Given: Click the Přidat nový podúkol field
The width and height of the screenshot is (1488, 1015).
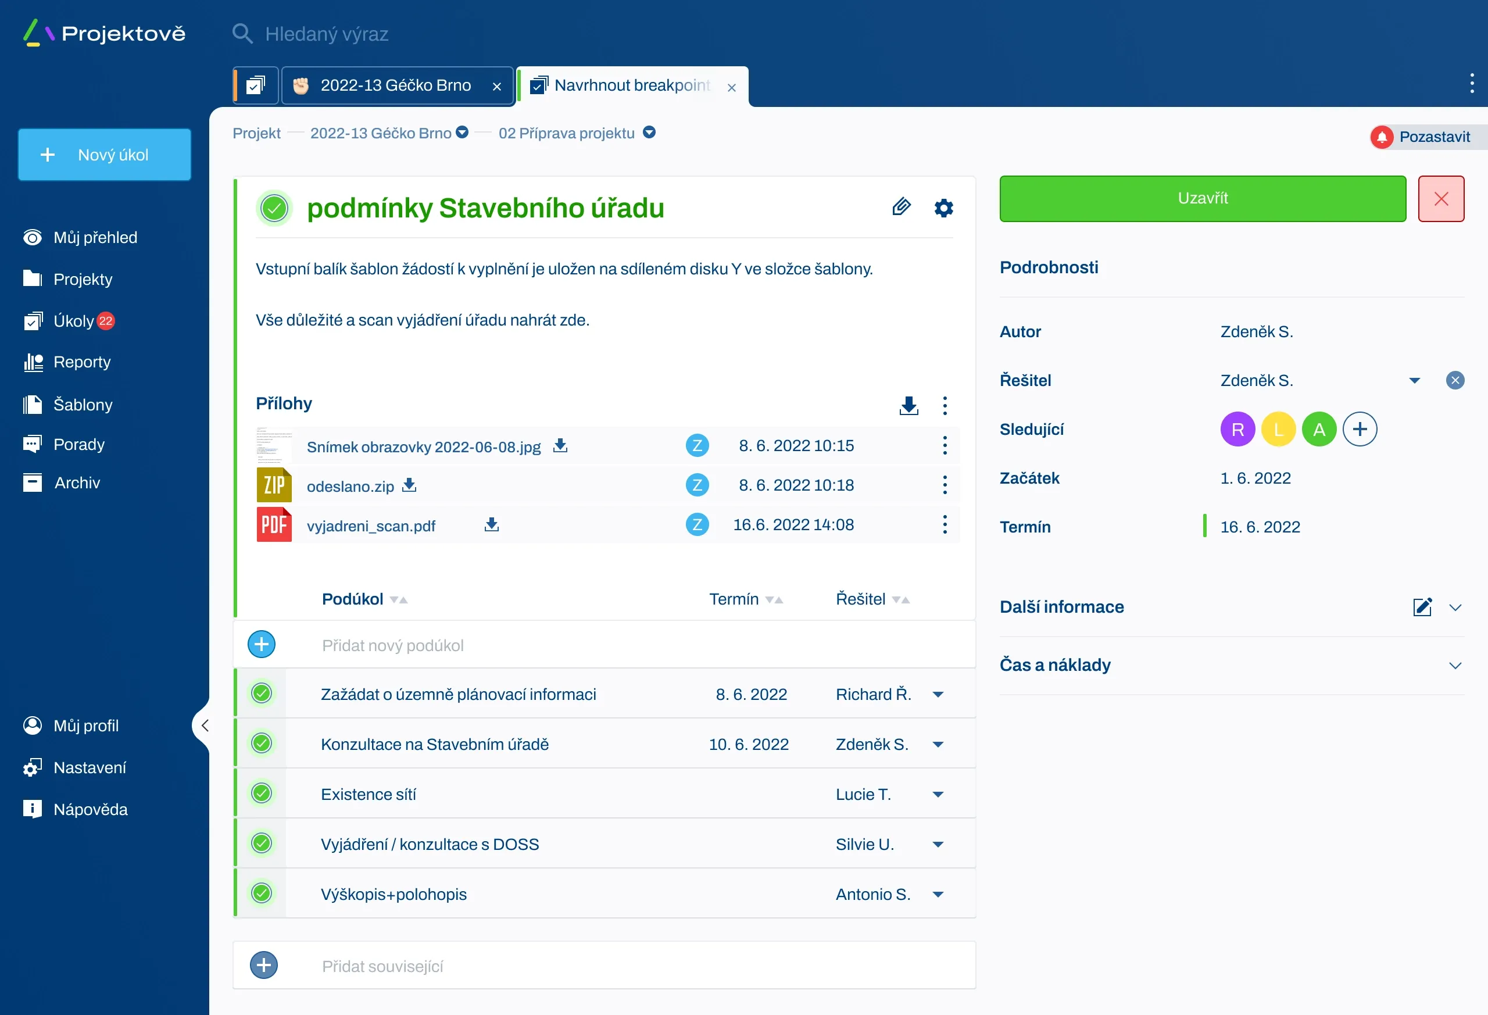Looking at the screenshot, I should [393, 645].
